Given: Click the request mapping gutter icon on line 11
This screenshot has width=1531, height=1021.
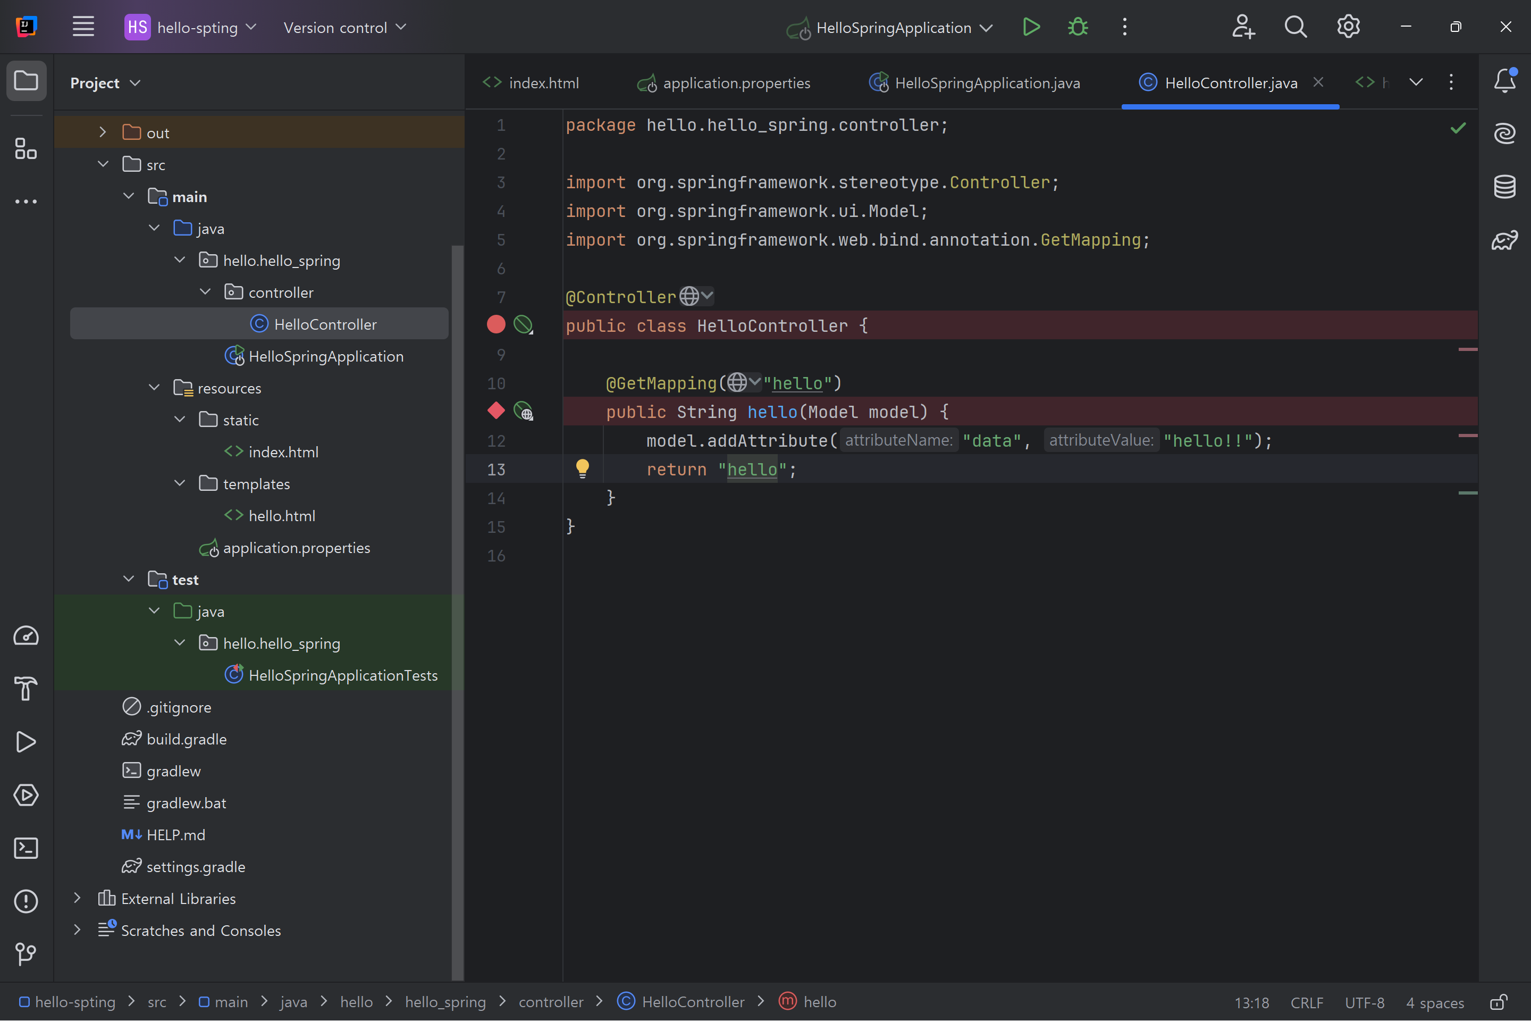Looking at the screenshot, I should point(523,411).
